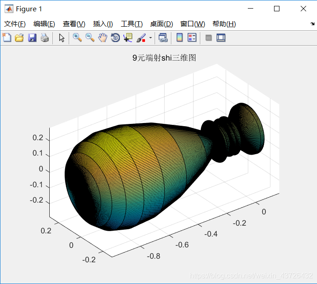Click the MATLAB logo in title bar
Viewport: 317px width, 284px height.
point(9,9)
